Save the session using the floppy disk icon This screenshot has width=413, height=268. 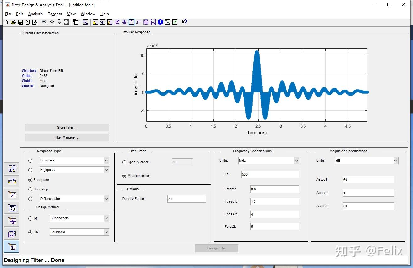click(x=20, y=22)
